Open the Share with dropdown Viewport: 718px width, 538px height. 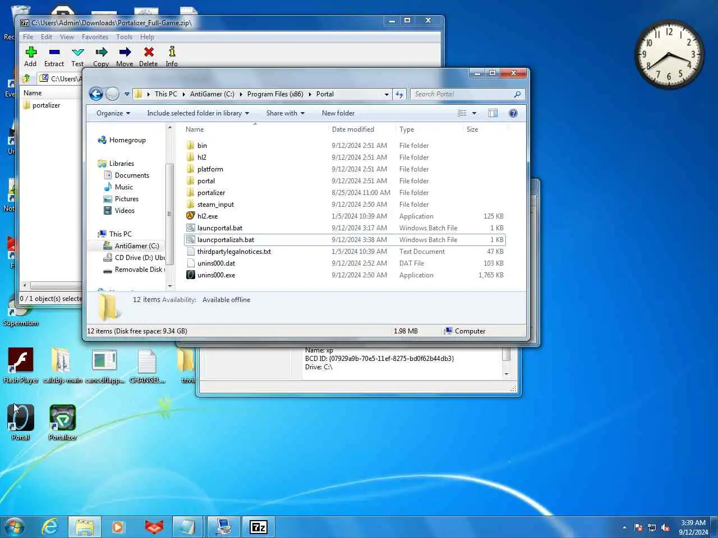(286, 113)
